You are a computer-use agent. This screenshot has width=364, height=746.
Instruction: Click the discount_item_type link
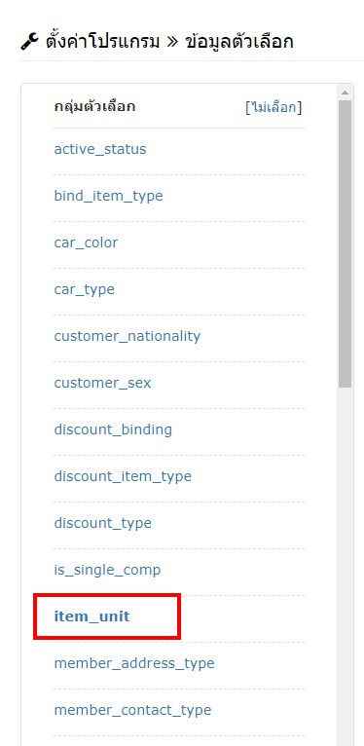pos(123,476)
